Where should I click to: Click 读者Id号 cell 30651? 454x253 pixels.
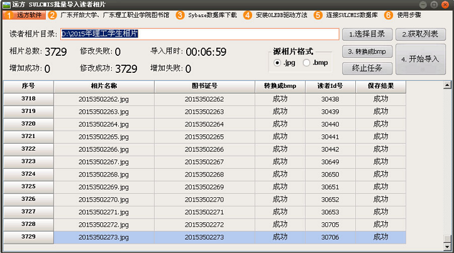330,187
